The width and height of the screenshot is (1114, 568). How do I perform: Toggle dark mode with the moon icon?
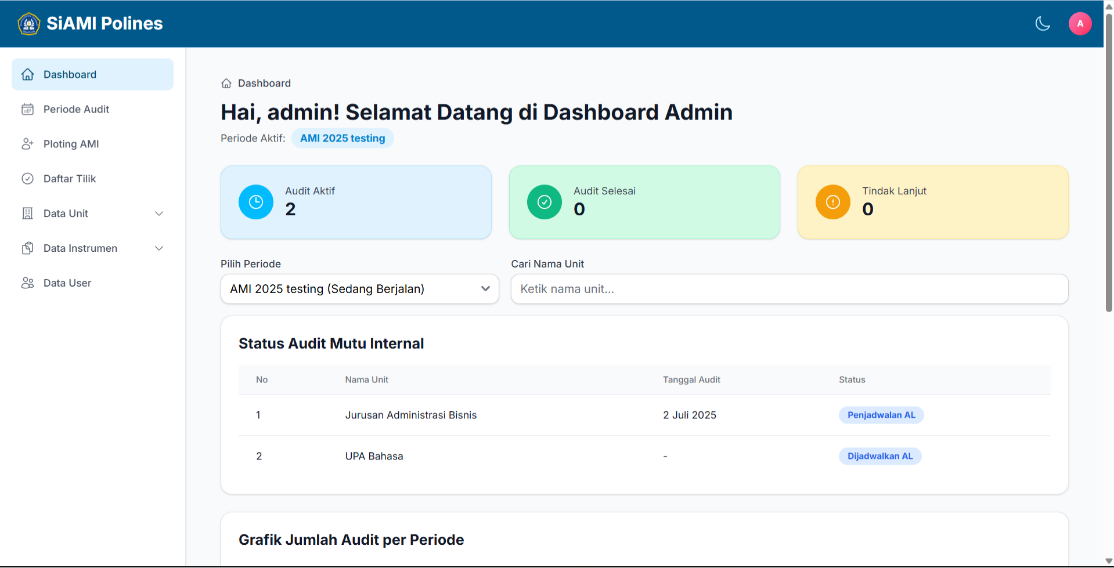click(x=1043, y=24)
